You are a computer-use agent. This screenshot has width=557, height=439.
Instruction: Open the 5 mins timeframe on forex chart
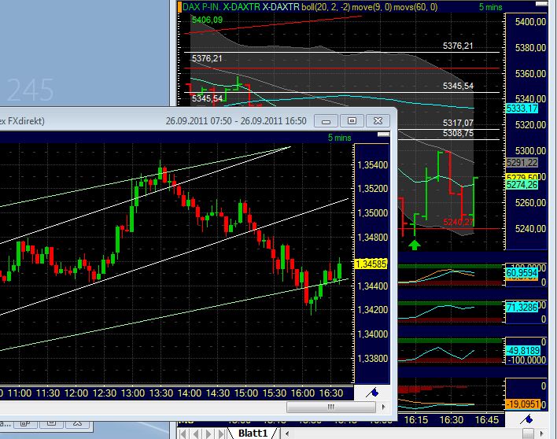[341, 138]
